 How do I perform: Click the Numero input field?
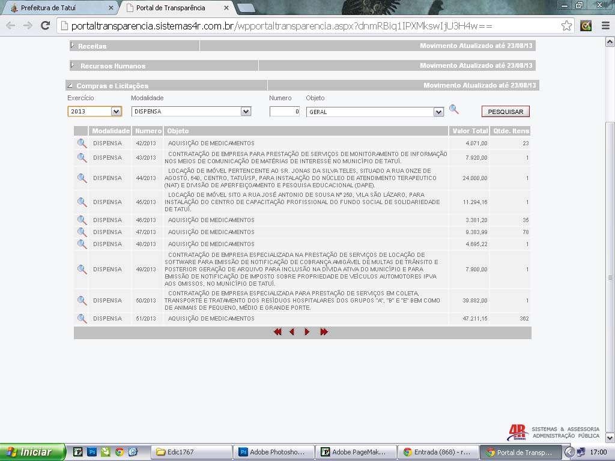pos(284,112)
